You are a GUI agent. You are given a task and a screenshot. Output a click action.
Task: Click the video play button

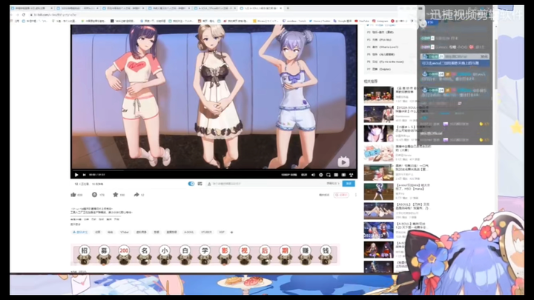[x=76, y=175]
